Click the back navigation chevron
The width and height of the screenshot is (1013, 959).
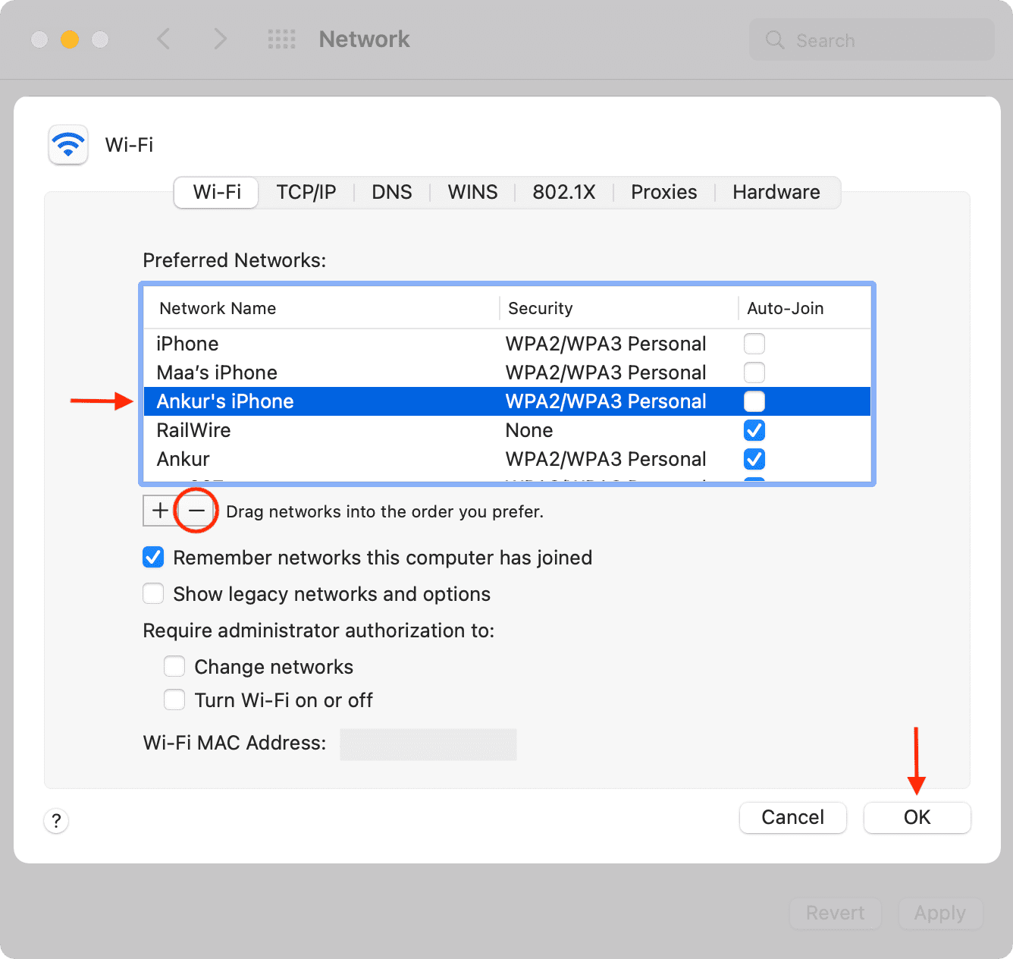tap(163, 39)
